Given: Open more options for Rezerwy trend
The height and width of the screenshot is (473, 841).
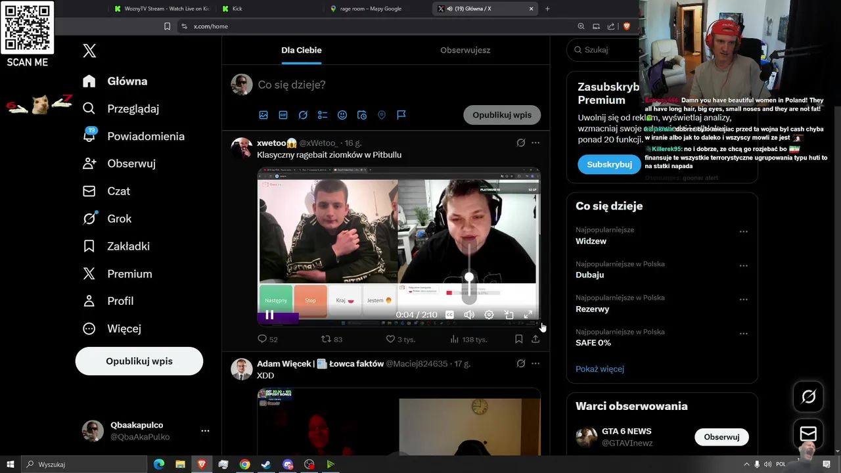Looking at the screenshot, I should (744, 300).
